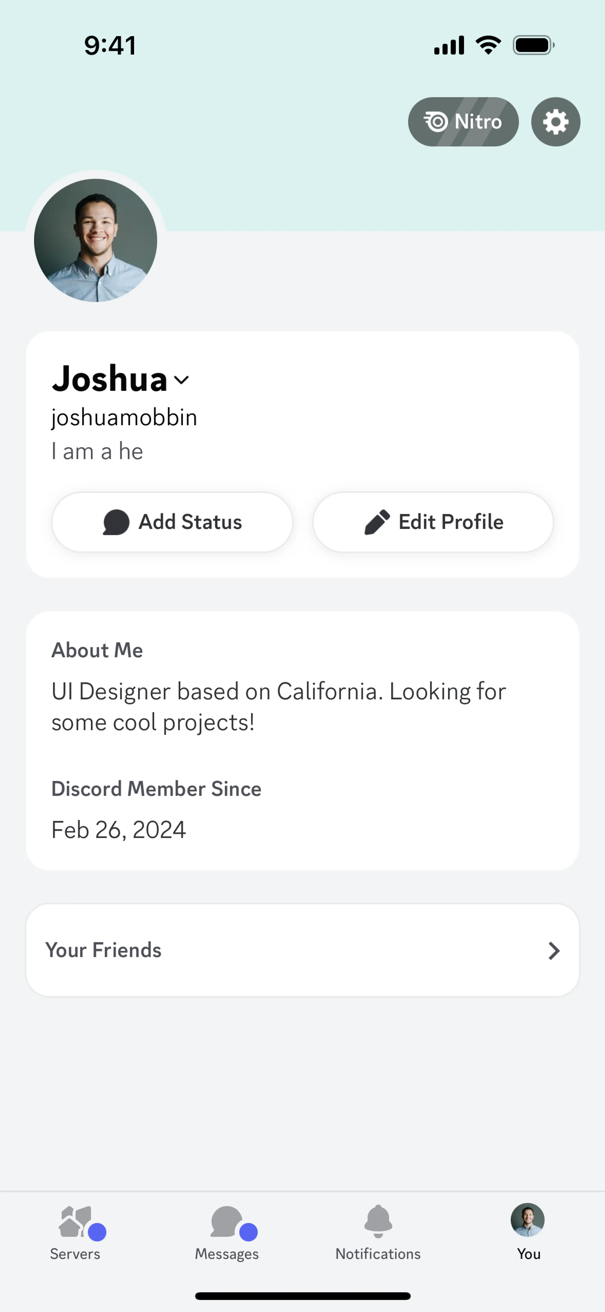Tap the speech bubble icon on Add Status
This screenshot has width=605, height=1312.
click(x=116, y=522)
